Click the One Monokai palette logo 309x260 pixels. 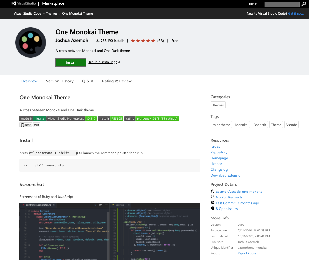[x=31, y=42]
